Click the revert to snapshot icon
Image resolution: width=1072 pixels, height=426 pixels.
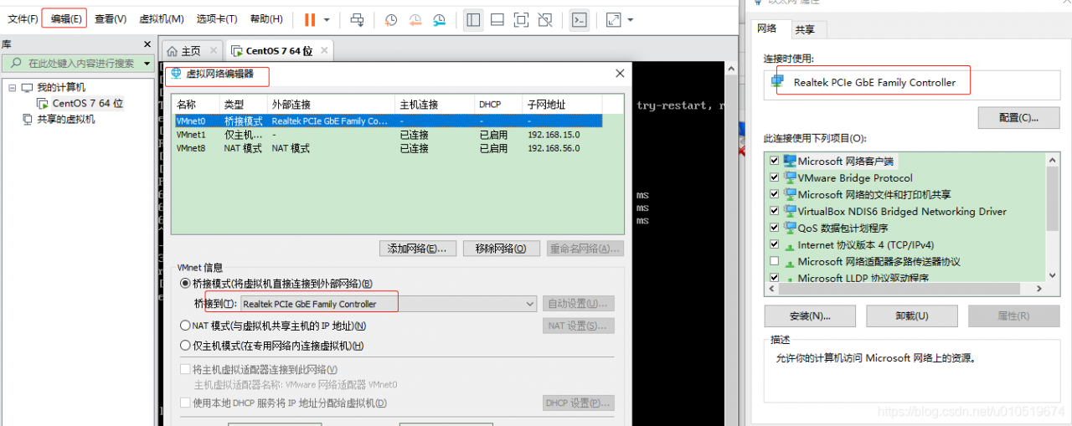coord(415,19)
